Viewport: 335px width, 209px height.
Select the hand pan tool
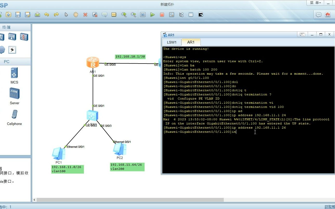(x=76, y=15)
